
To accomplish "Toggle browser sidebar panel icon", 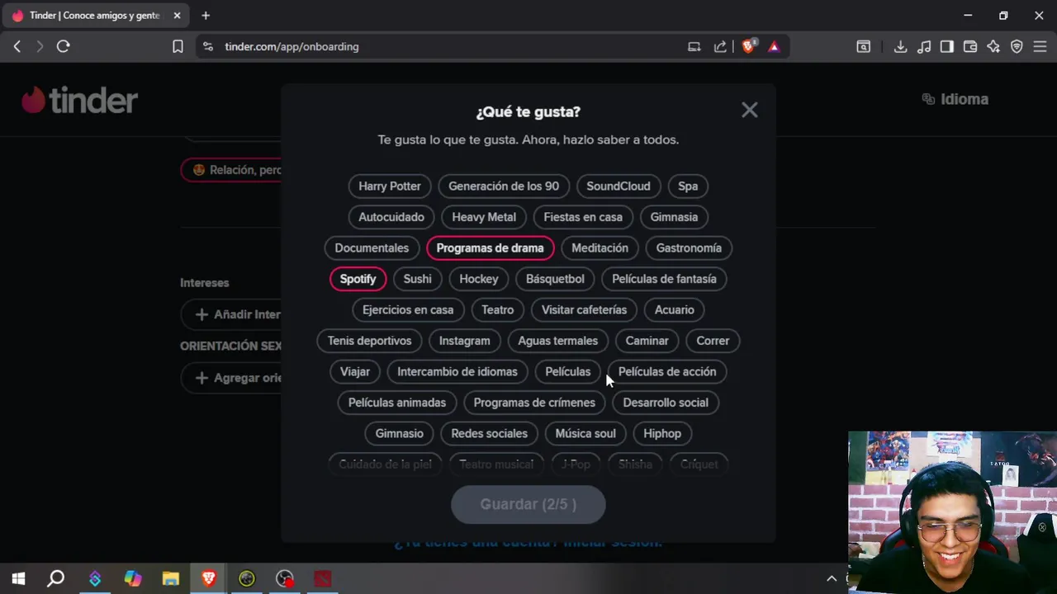I will coord(947,47).
